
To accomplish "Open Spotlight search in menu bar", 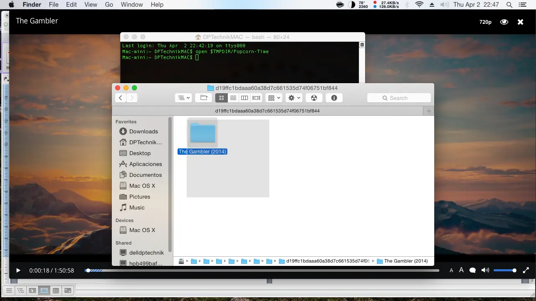I will (x=509, y=5).
